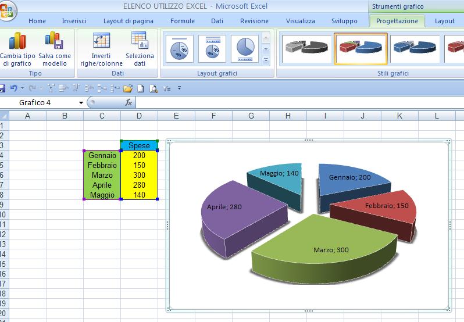Select cell with value 300

[x=139, y=175]
